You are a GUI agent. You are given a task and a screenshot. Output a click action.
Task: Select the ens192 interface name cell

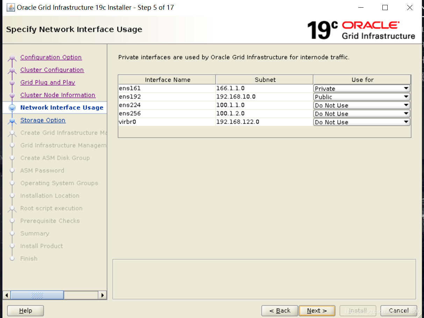point(167,97)
